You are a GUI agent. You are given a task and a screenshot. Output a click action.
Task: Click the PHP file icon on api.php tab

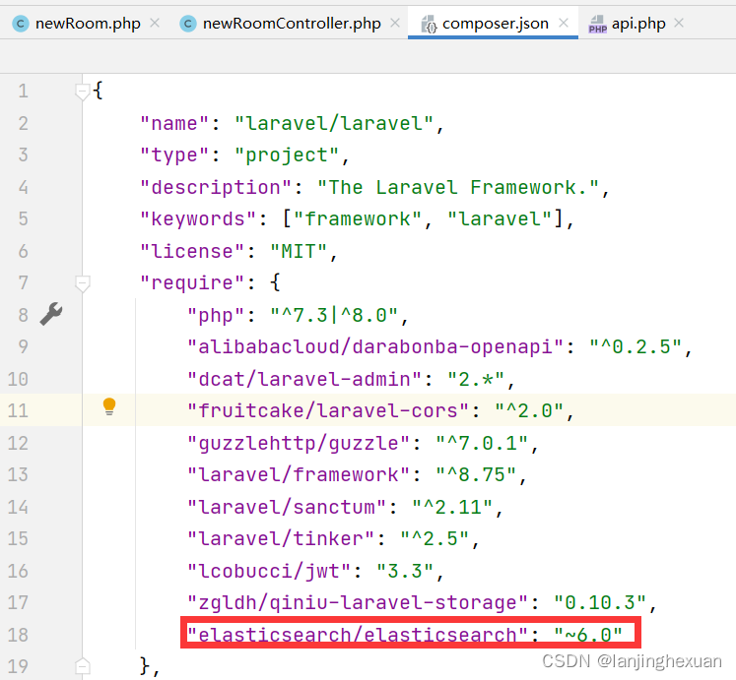pyautogui.click(x=597, y=24)
